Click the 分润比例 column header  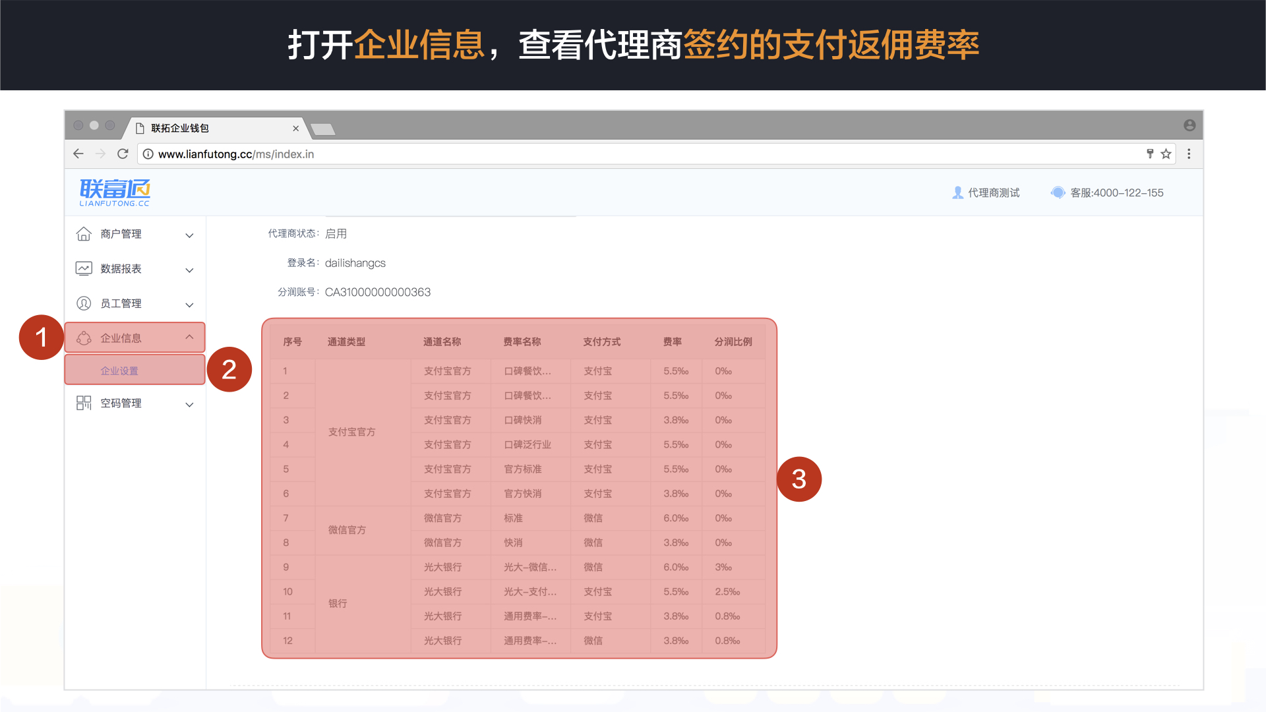[x=733, y=341]
